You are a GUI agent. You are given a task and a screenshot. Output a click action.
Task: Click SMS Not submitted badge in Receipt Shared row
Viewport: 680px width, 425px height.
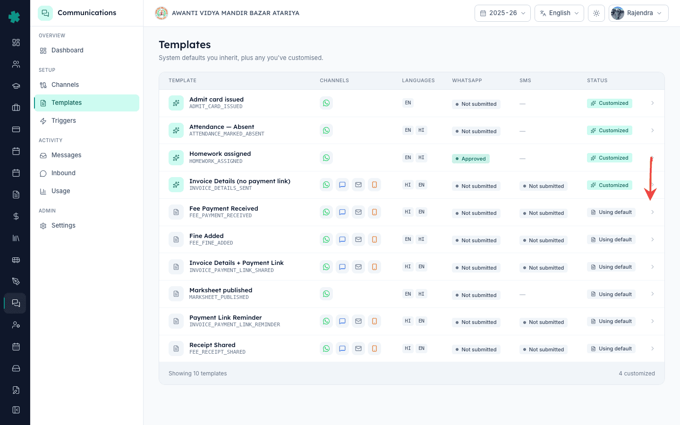(x=544, y=349)
